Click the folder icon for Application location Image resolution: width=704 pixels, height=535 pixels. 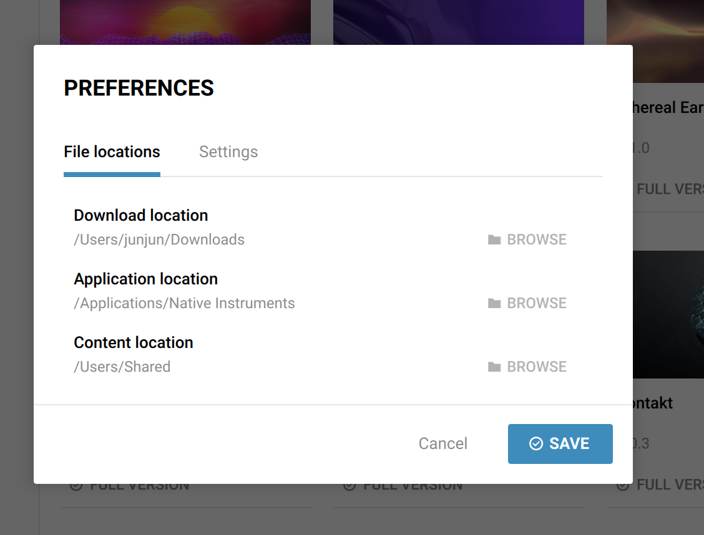[494, 304]
